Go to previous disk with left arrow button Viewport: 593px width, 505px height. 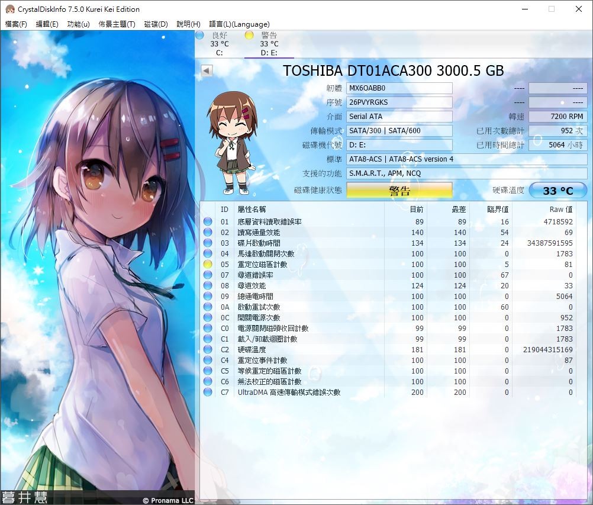pyautogui.click(x=207, y=70)
